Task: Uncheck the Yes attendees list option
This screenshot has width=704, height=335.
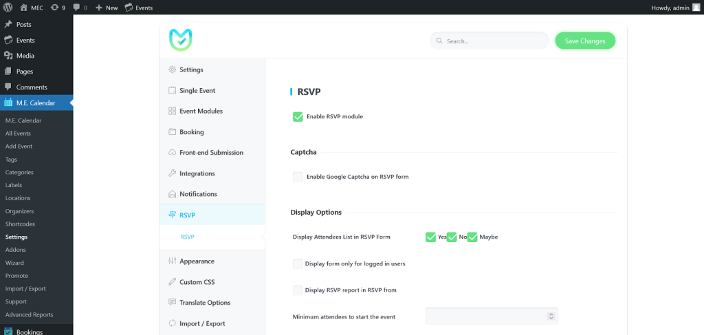Action: 430,237
